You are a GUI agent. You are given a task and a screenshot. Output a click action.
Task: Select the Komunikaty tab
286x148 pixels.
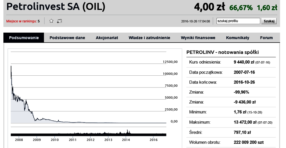pyautogui.click(x=238, y=38)
